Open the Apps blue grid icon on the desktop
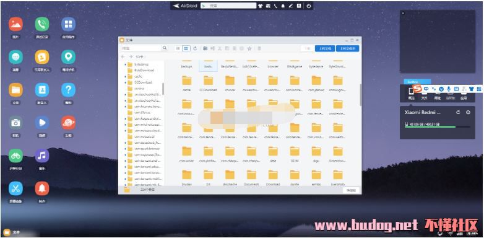The height and width of the screenshot is (238, 484). click(68, 24)
